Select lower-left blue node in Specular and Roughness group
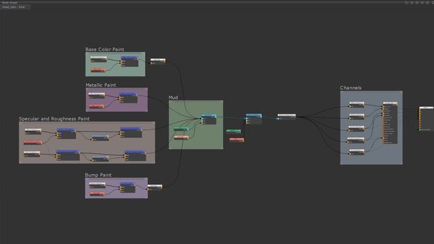Viewport: 434px width, 244px height. coord(68,155)
